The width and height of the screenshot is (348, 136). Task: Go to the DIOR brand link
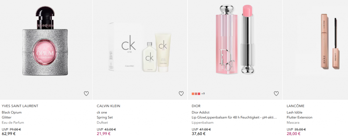click(196, 106)
